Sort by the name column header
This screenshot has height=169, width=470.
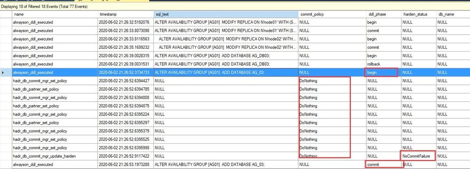[x=55, y=14]
